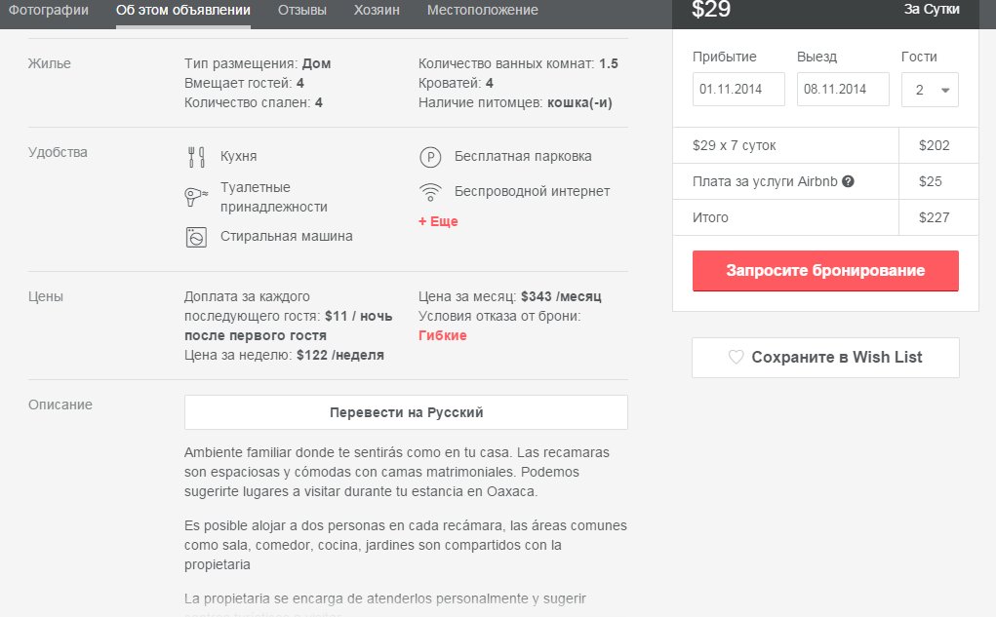Click the heart icon on Wish List button

pyautogui.click(x=737, y=358)
